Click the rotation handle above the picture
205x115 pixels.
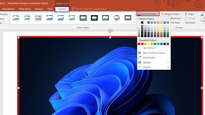[x=110, y=31]
